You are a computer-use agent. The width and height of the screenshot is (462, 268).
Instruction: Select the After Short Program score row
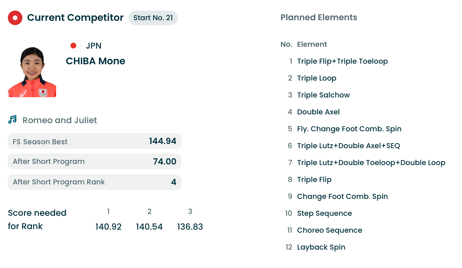(95, 161)
